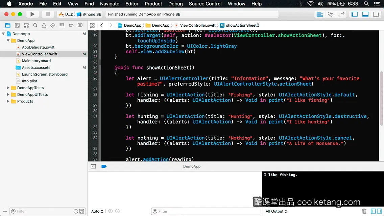
Task: Show the Project navigator
Action: [8, 25]
